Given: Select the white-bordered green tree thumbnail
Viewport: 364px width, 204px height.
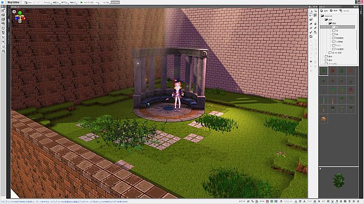Looking at the screenshot, I should (323, 71).
